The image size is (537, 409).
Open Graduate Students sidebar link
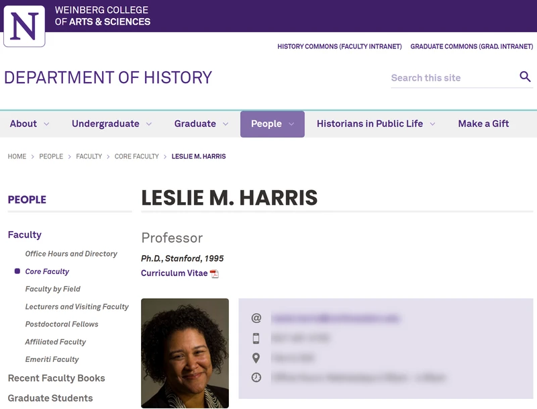click(50, 398)
